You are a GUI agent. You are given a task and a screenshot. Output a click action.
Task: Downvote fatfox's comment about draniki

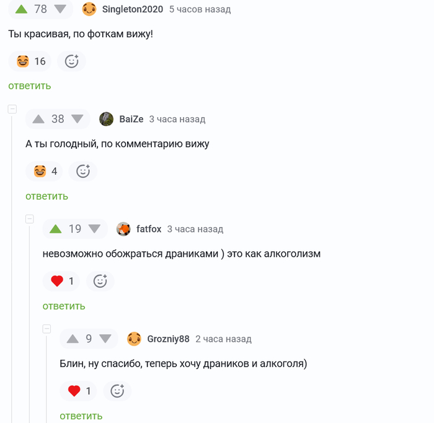tap(94, 229)
